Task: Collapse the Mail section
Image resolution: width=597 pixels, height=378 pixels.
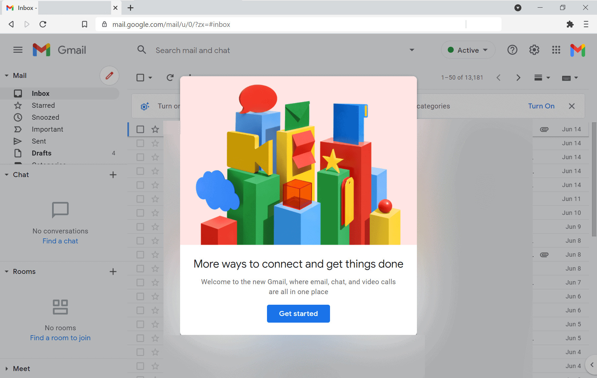Action: point(7,76)
